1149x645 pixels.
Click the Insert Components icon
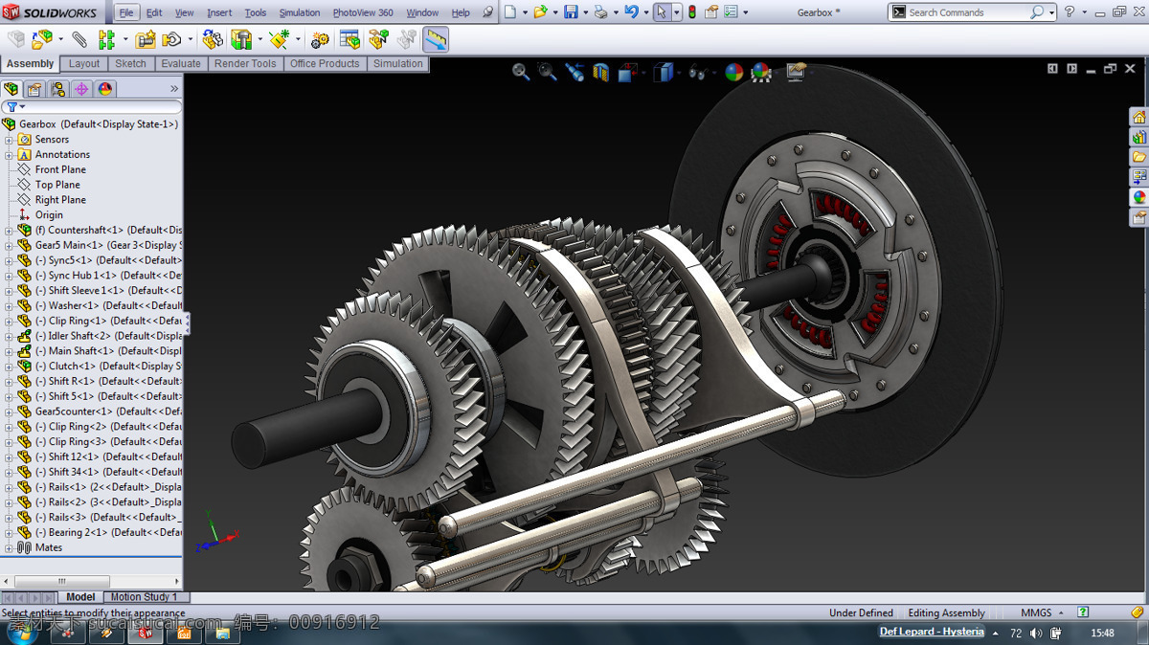point(42,39)
